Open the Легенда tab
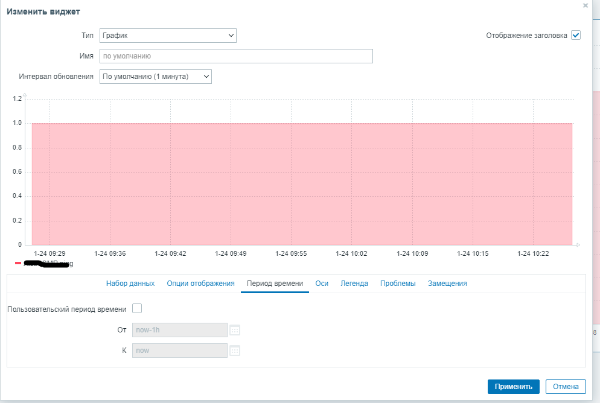 click(x=354, y=284)
